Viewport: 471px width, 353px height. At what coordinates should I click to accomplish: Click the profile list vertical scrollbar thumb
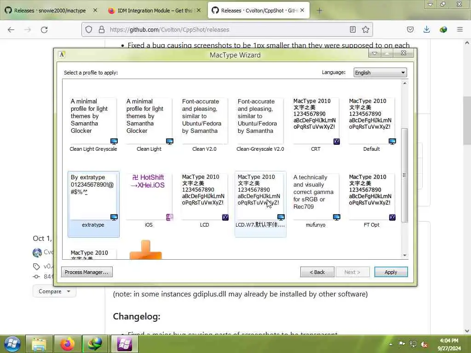(405, 175)
